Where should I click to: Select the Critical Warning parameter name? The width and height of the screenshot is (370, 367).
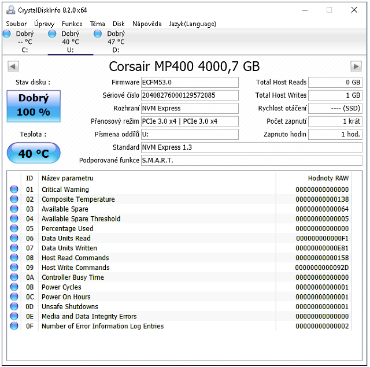point(65,190)
